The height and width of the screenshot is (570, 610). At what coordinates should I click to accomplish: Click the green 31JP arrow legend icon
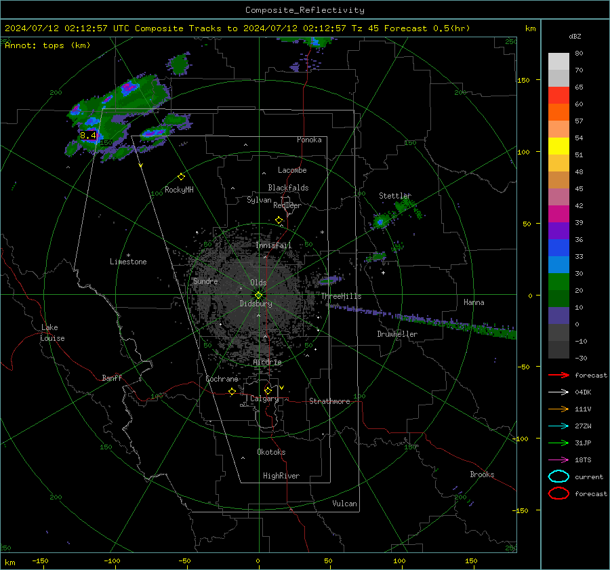(558, 443)
